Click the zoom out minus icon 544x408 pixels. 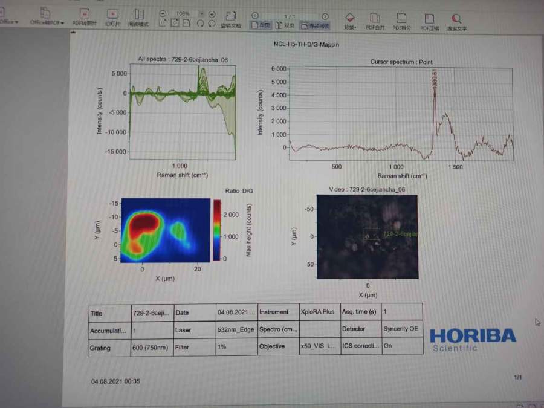[163, 13]
